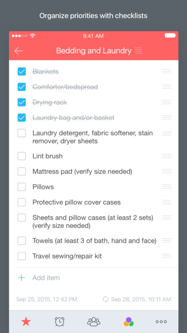Tap the sync icon near Sep 28 date
This screenshot has width=187, height=333.
pyautogui.click(x=106, y=300)
